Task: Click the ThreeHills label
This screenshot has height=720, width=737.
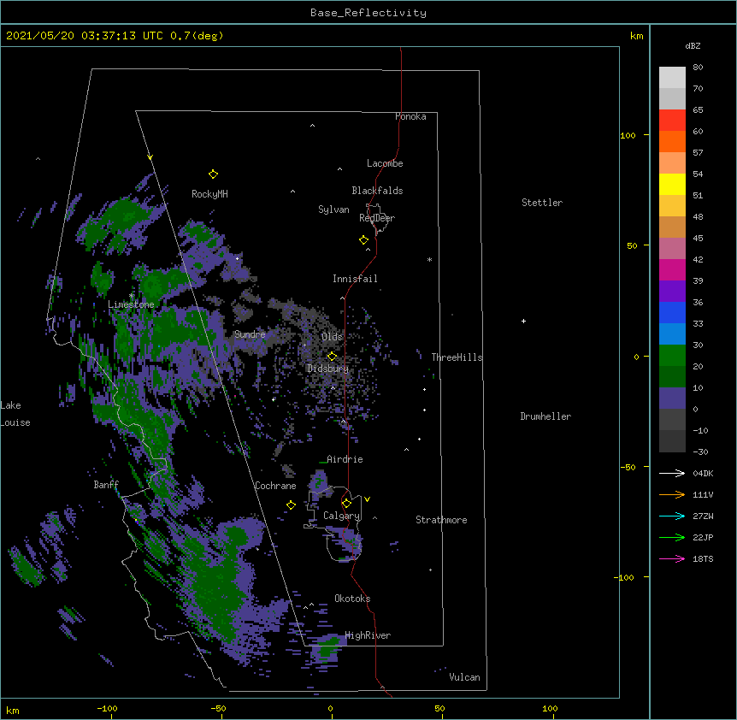Action: (x=457, y=357)
